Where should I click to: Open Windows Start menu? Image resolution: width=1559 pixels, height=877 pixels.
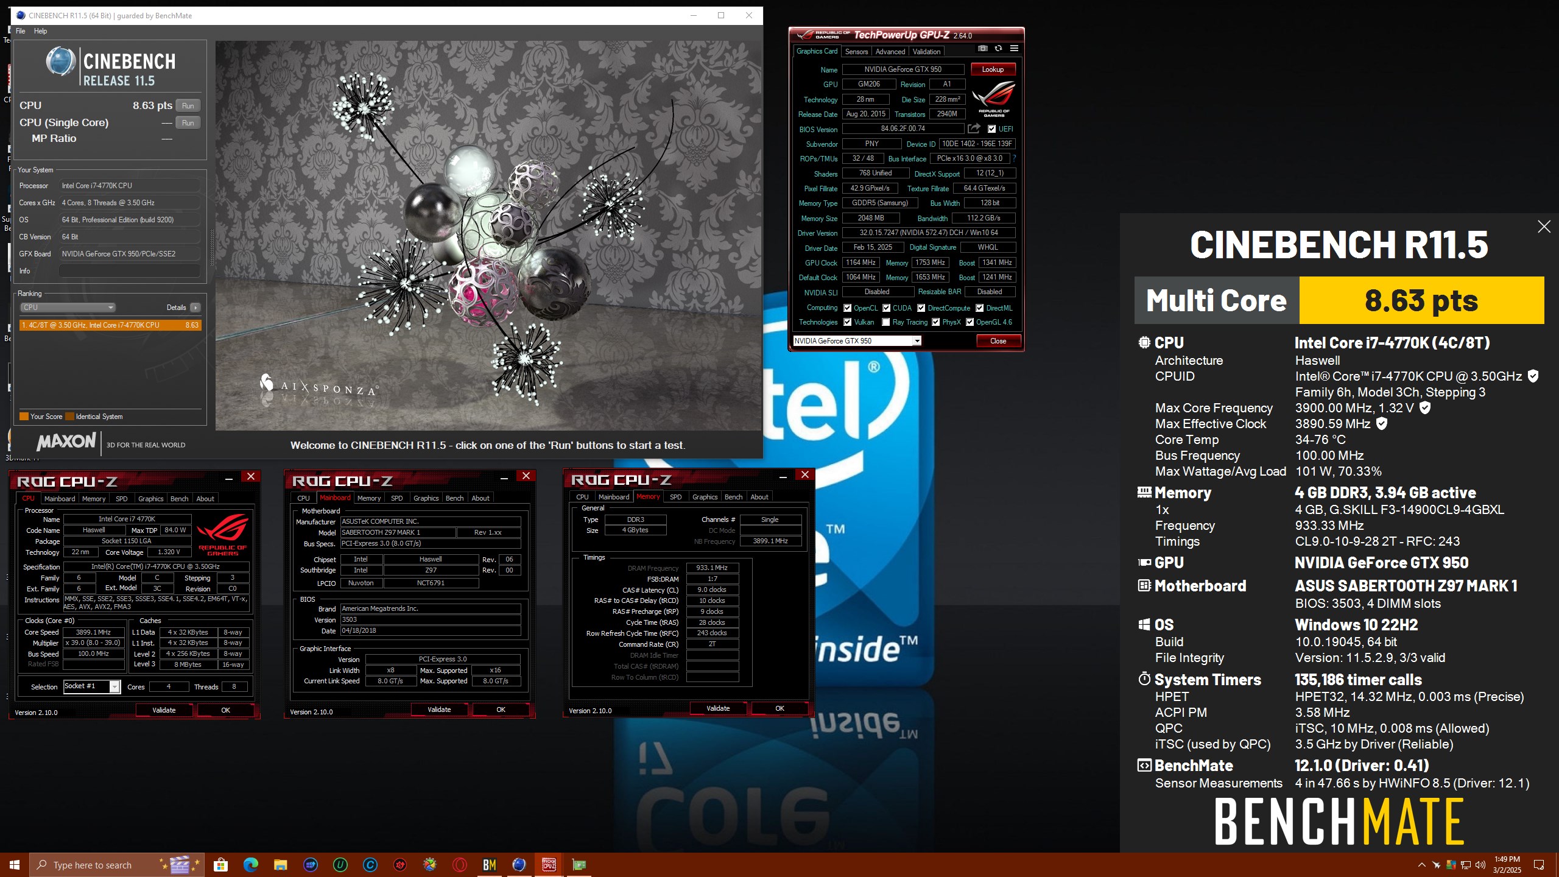tap(15, 865)
